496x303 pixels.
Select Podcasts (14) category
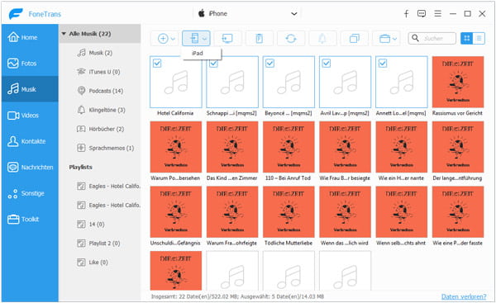pos(100,91)
